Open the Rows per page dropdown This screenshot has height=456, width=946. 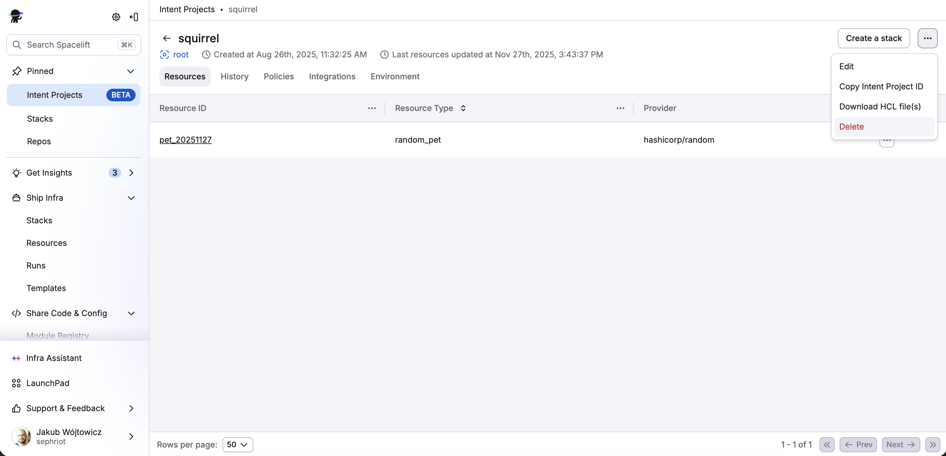pyautogui.click(x=237, y=444)
